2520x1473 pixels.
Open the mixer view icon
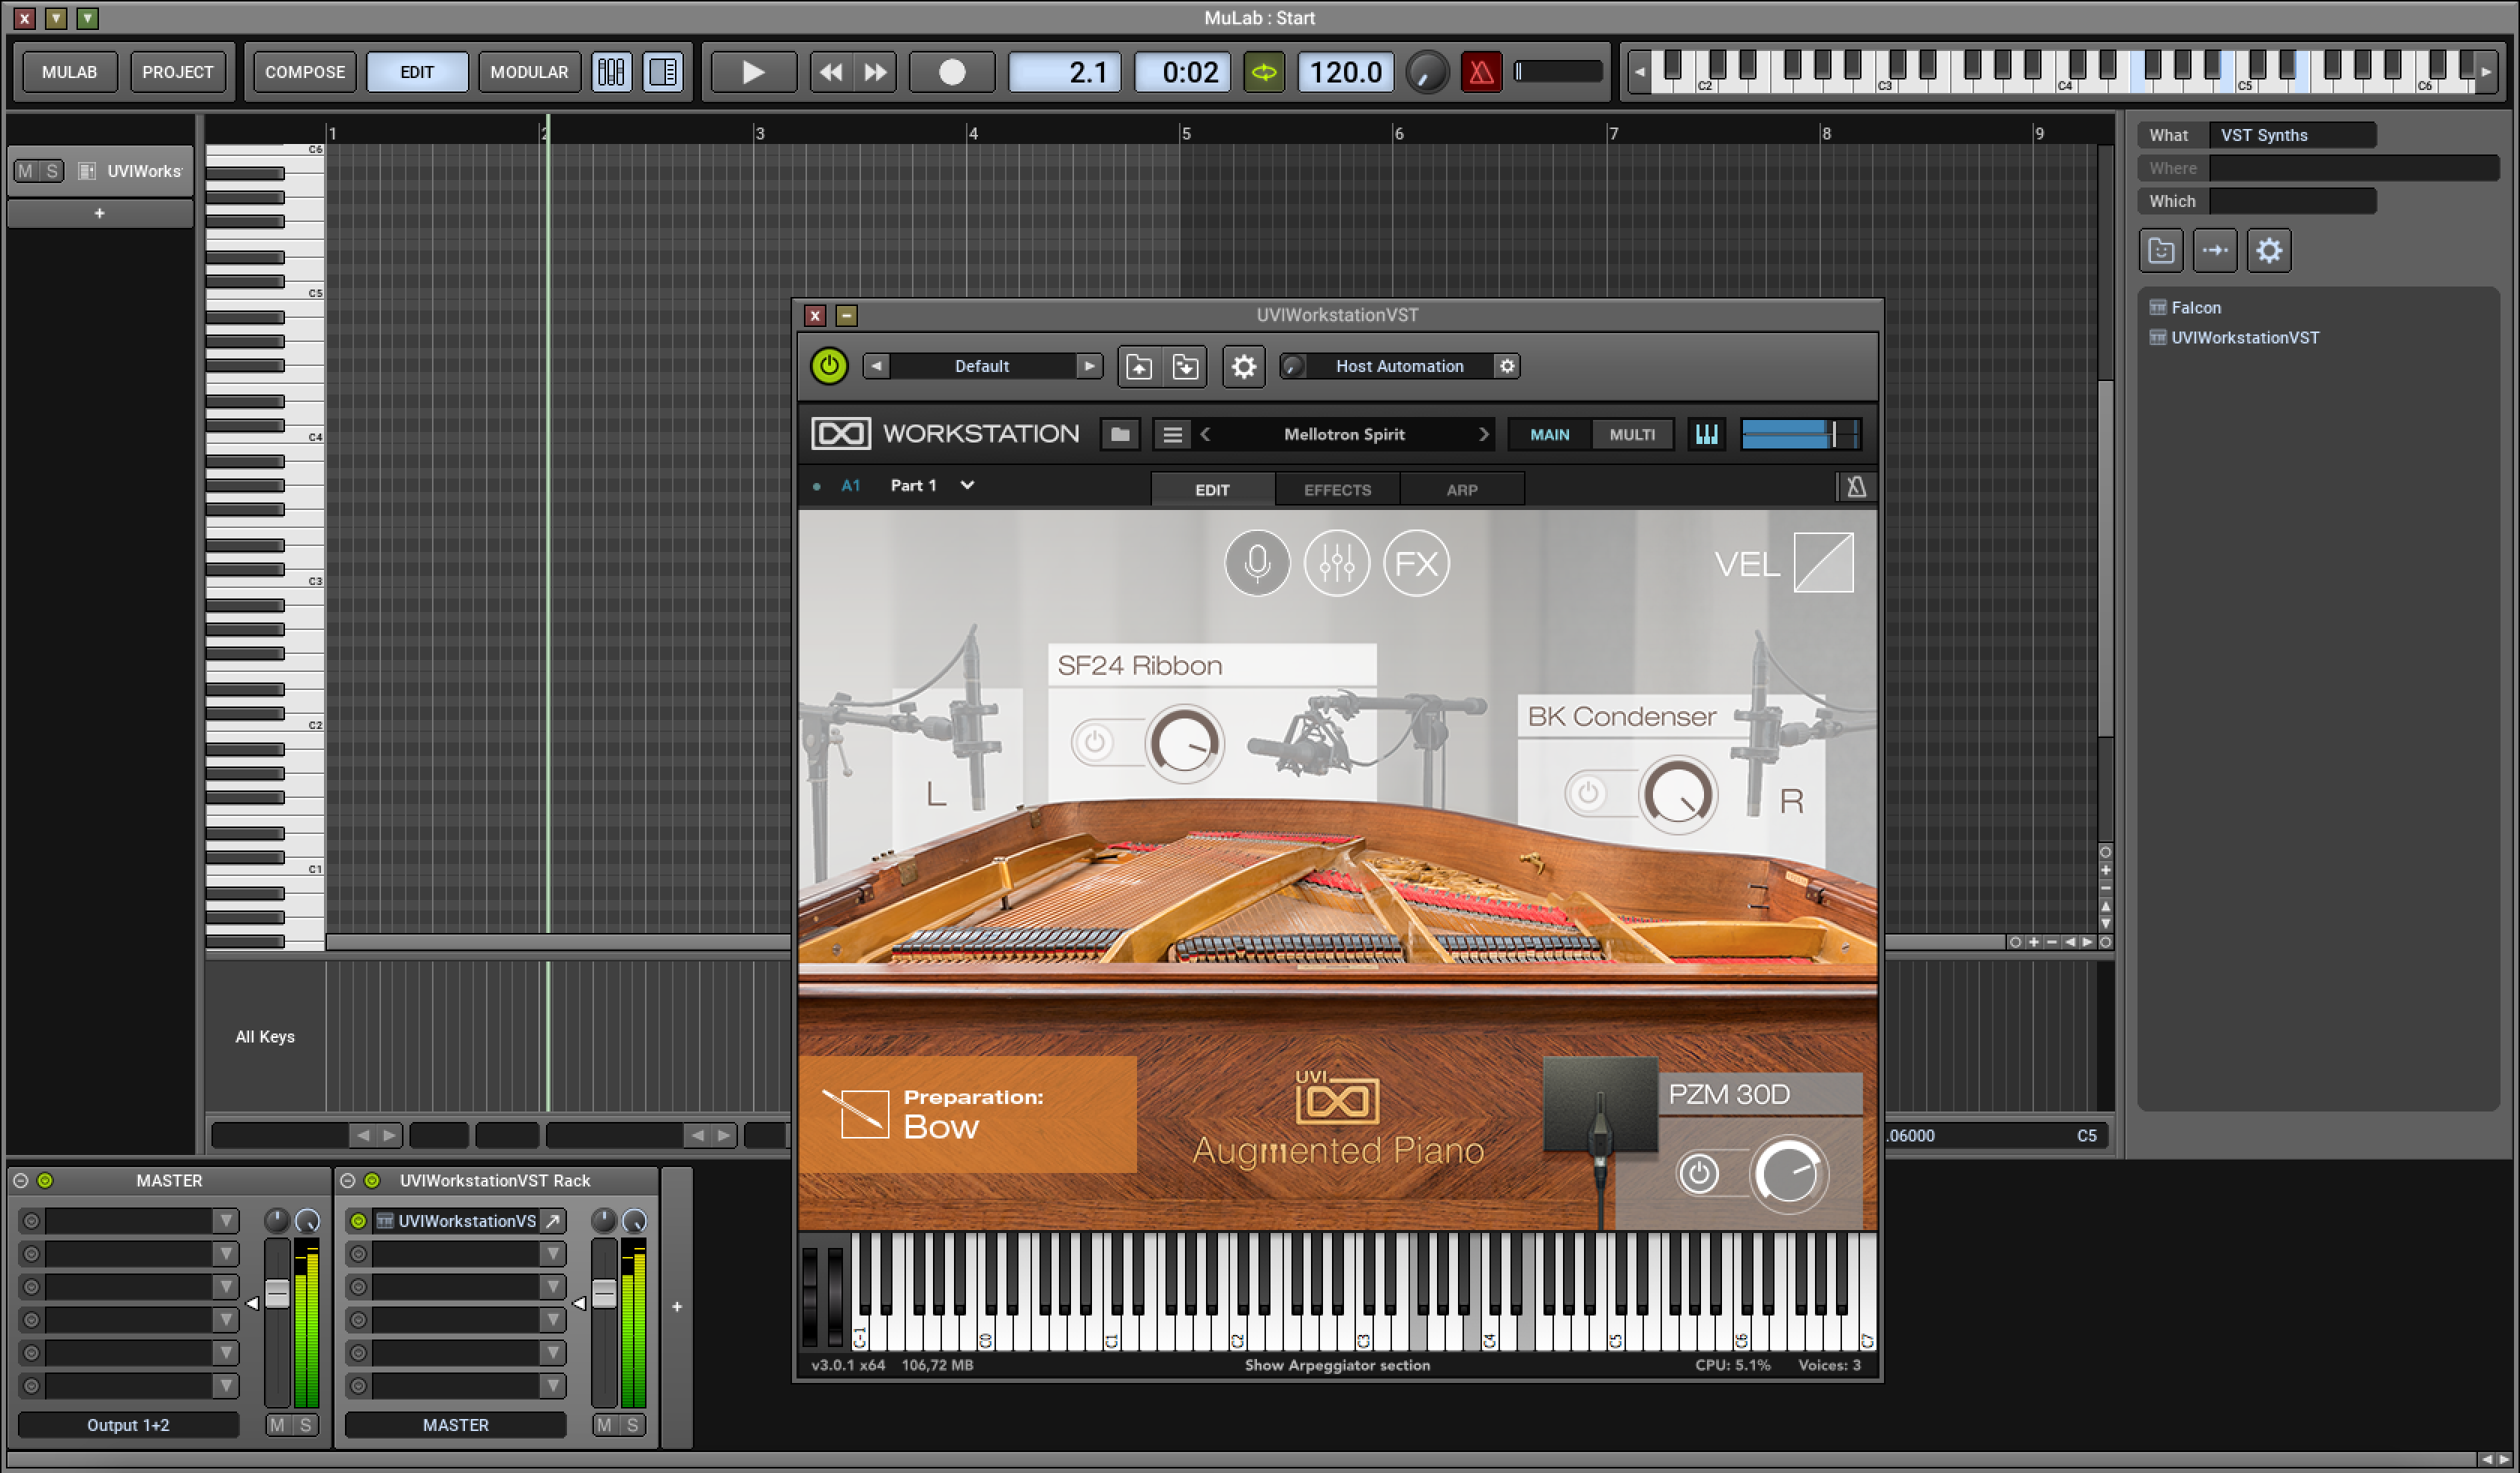[611, 72]
